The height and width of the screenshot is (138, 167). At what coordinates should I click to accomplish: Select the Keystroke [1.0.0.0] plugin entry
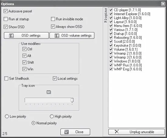click(x=128, y=45)
